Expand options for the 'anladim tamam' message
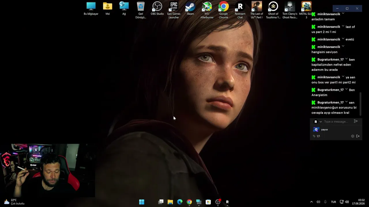 343,14
